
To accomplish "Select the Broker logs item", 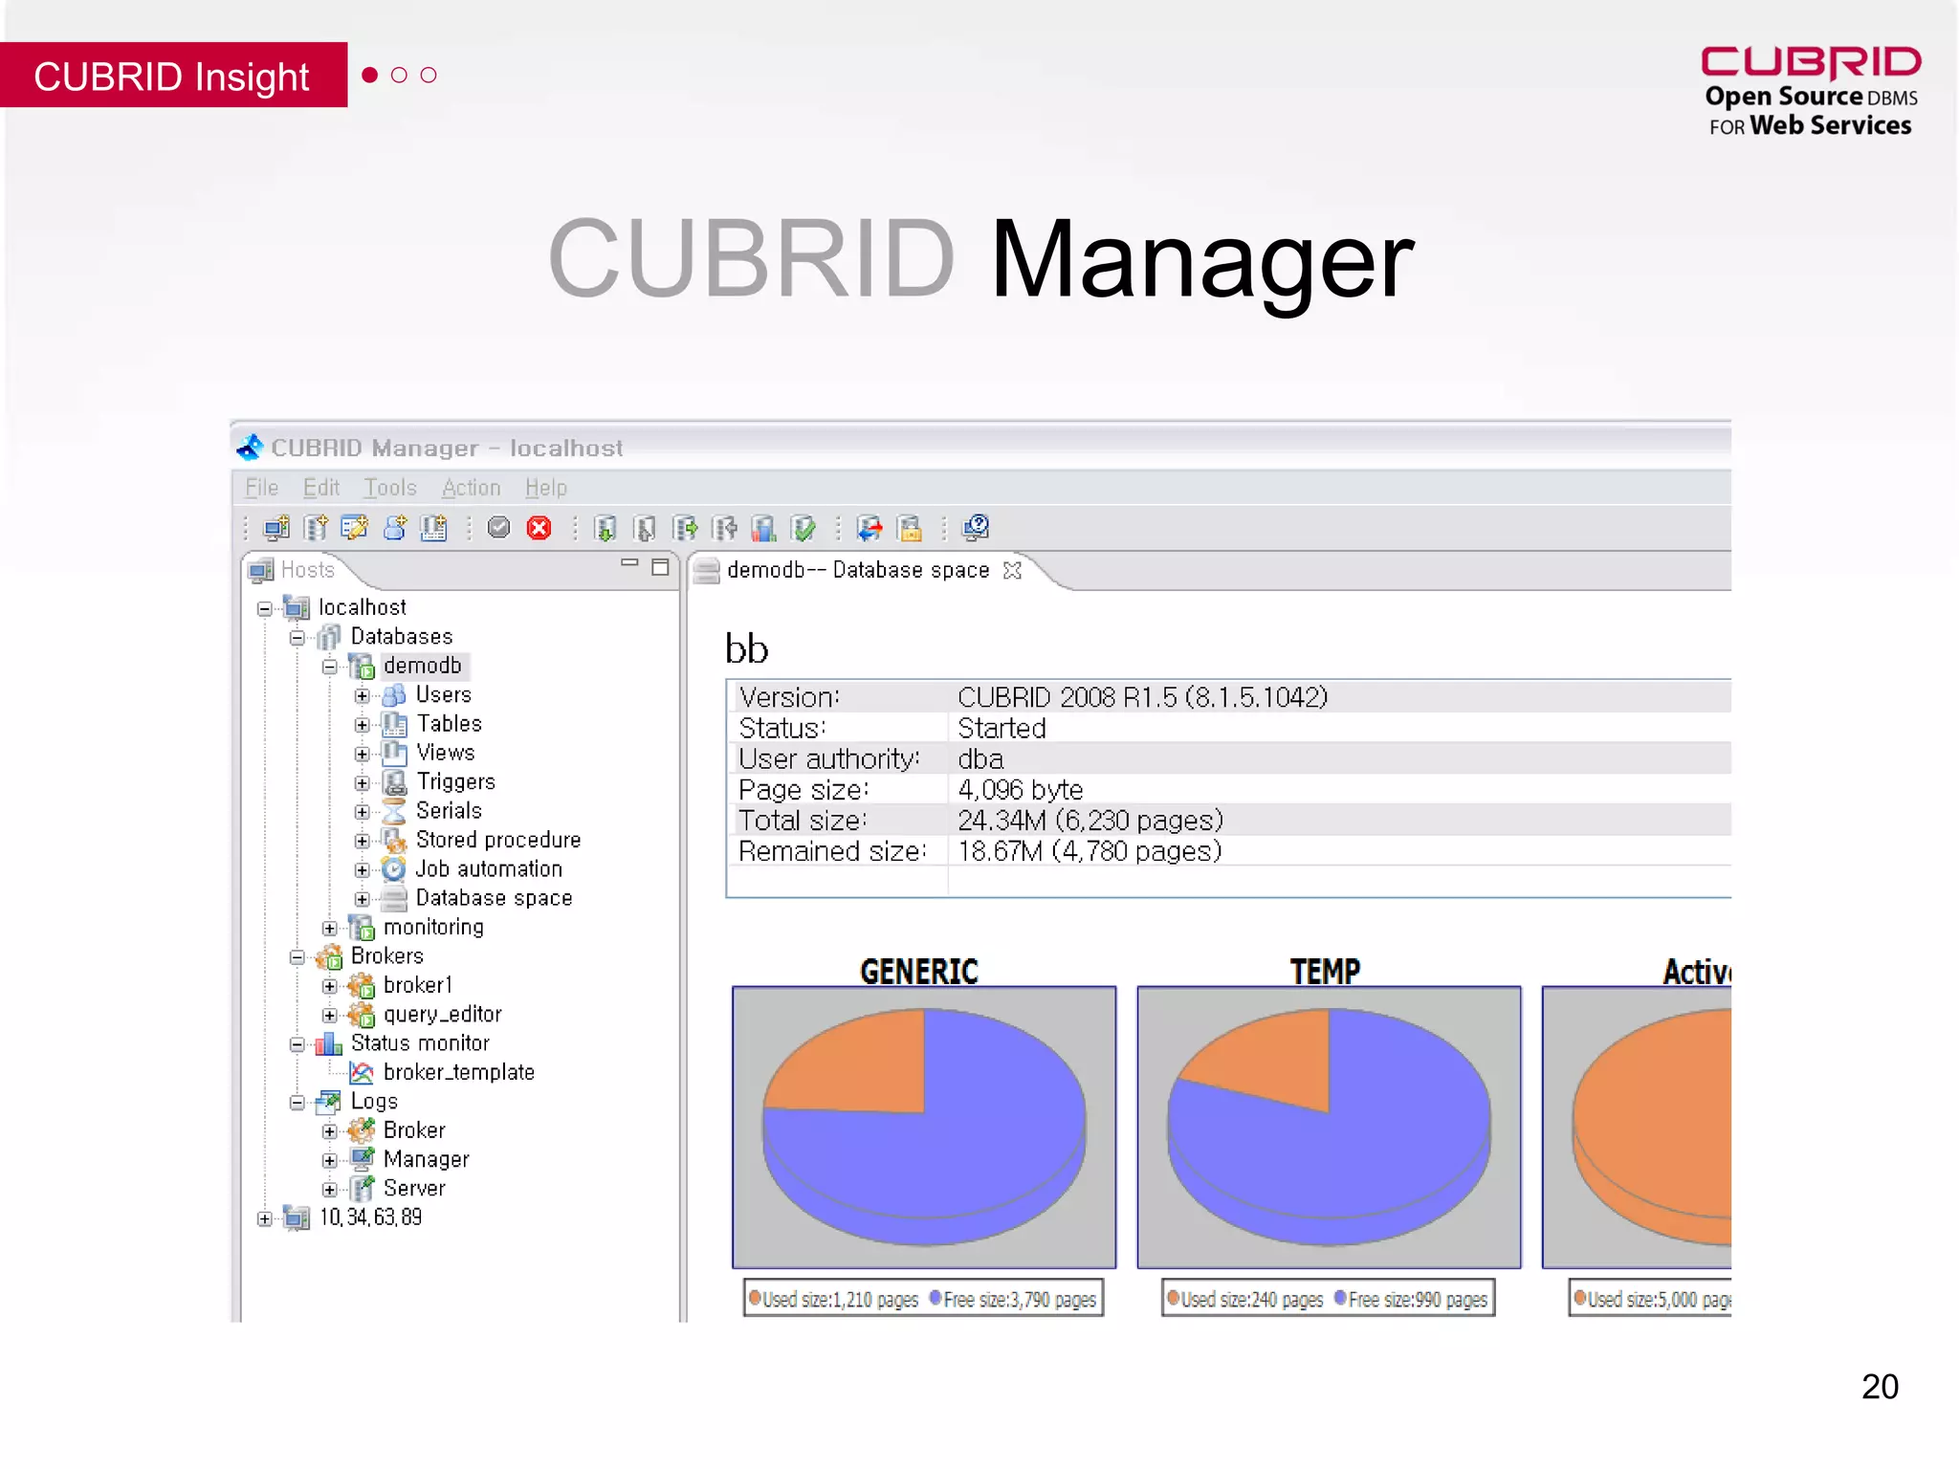I will 414,1129.
